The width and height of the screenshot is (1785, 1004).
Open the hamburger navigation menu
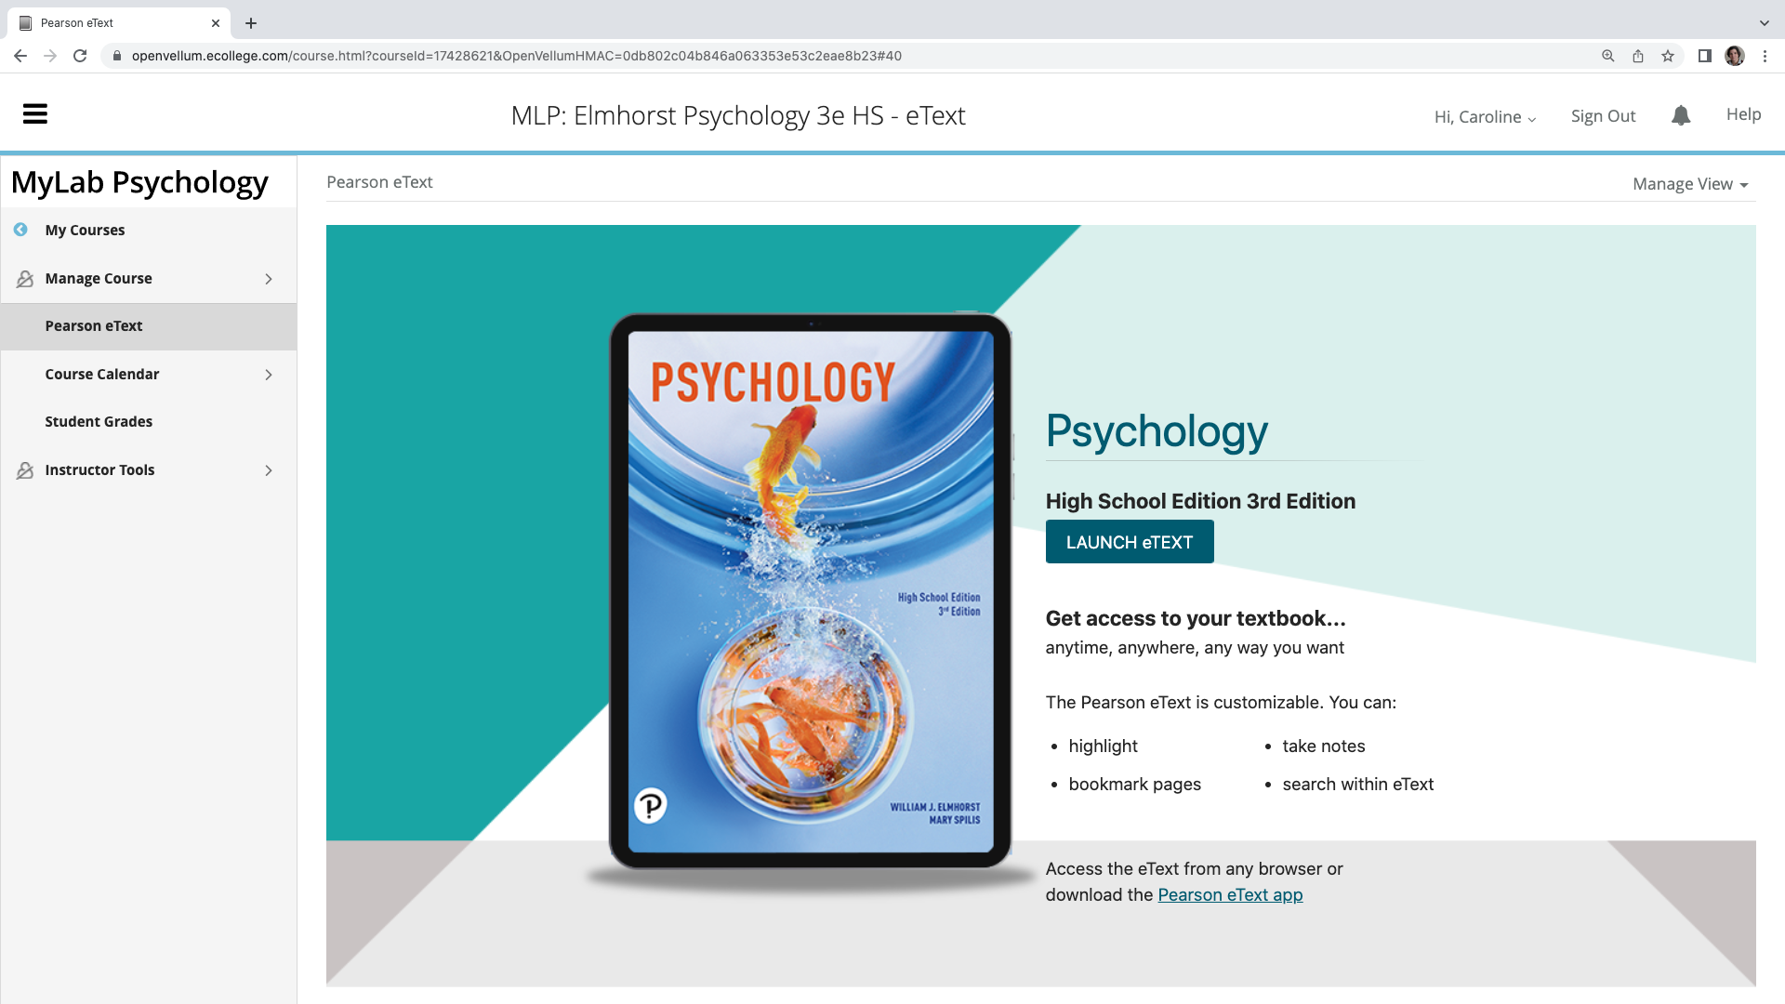click(x=35, y=114)
